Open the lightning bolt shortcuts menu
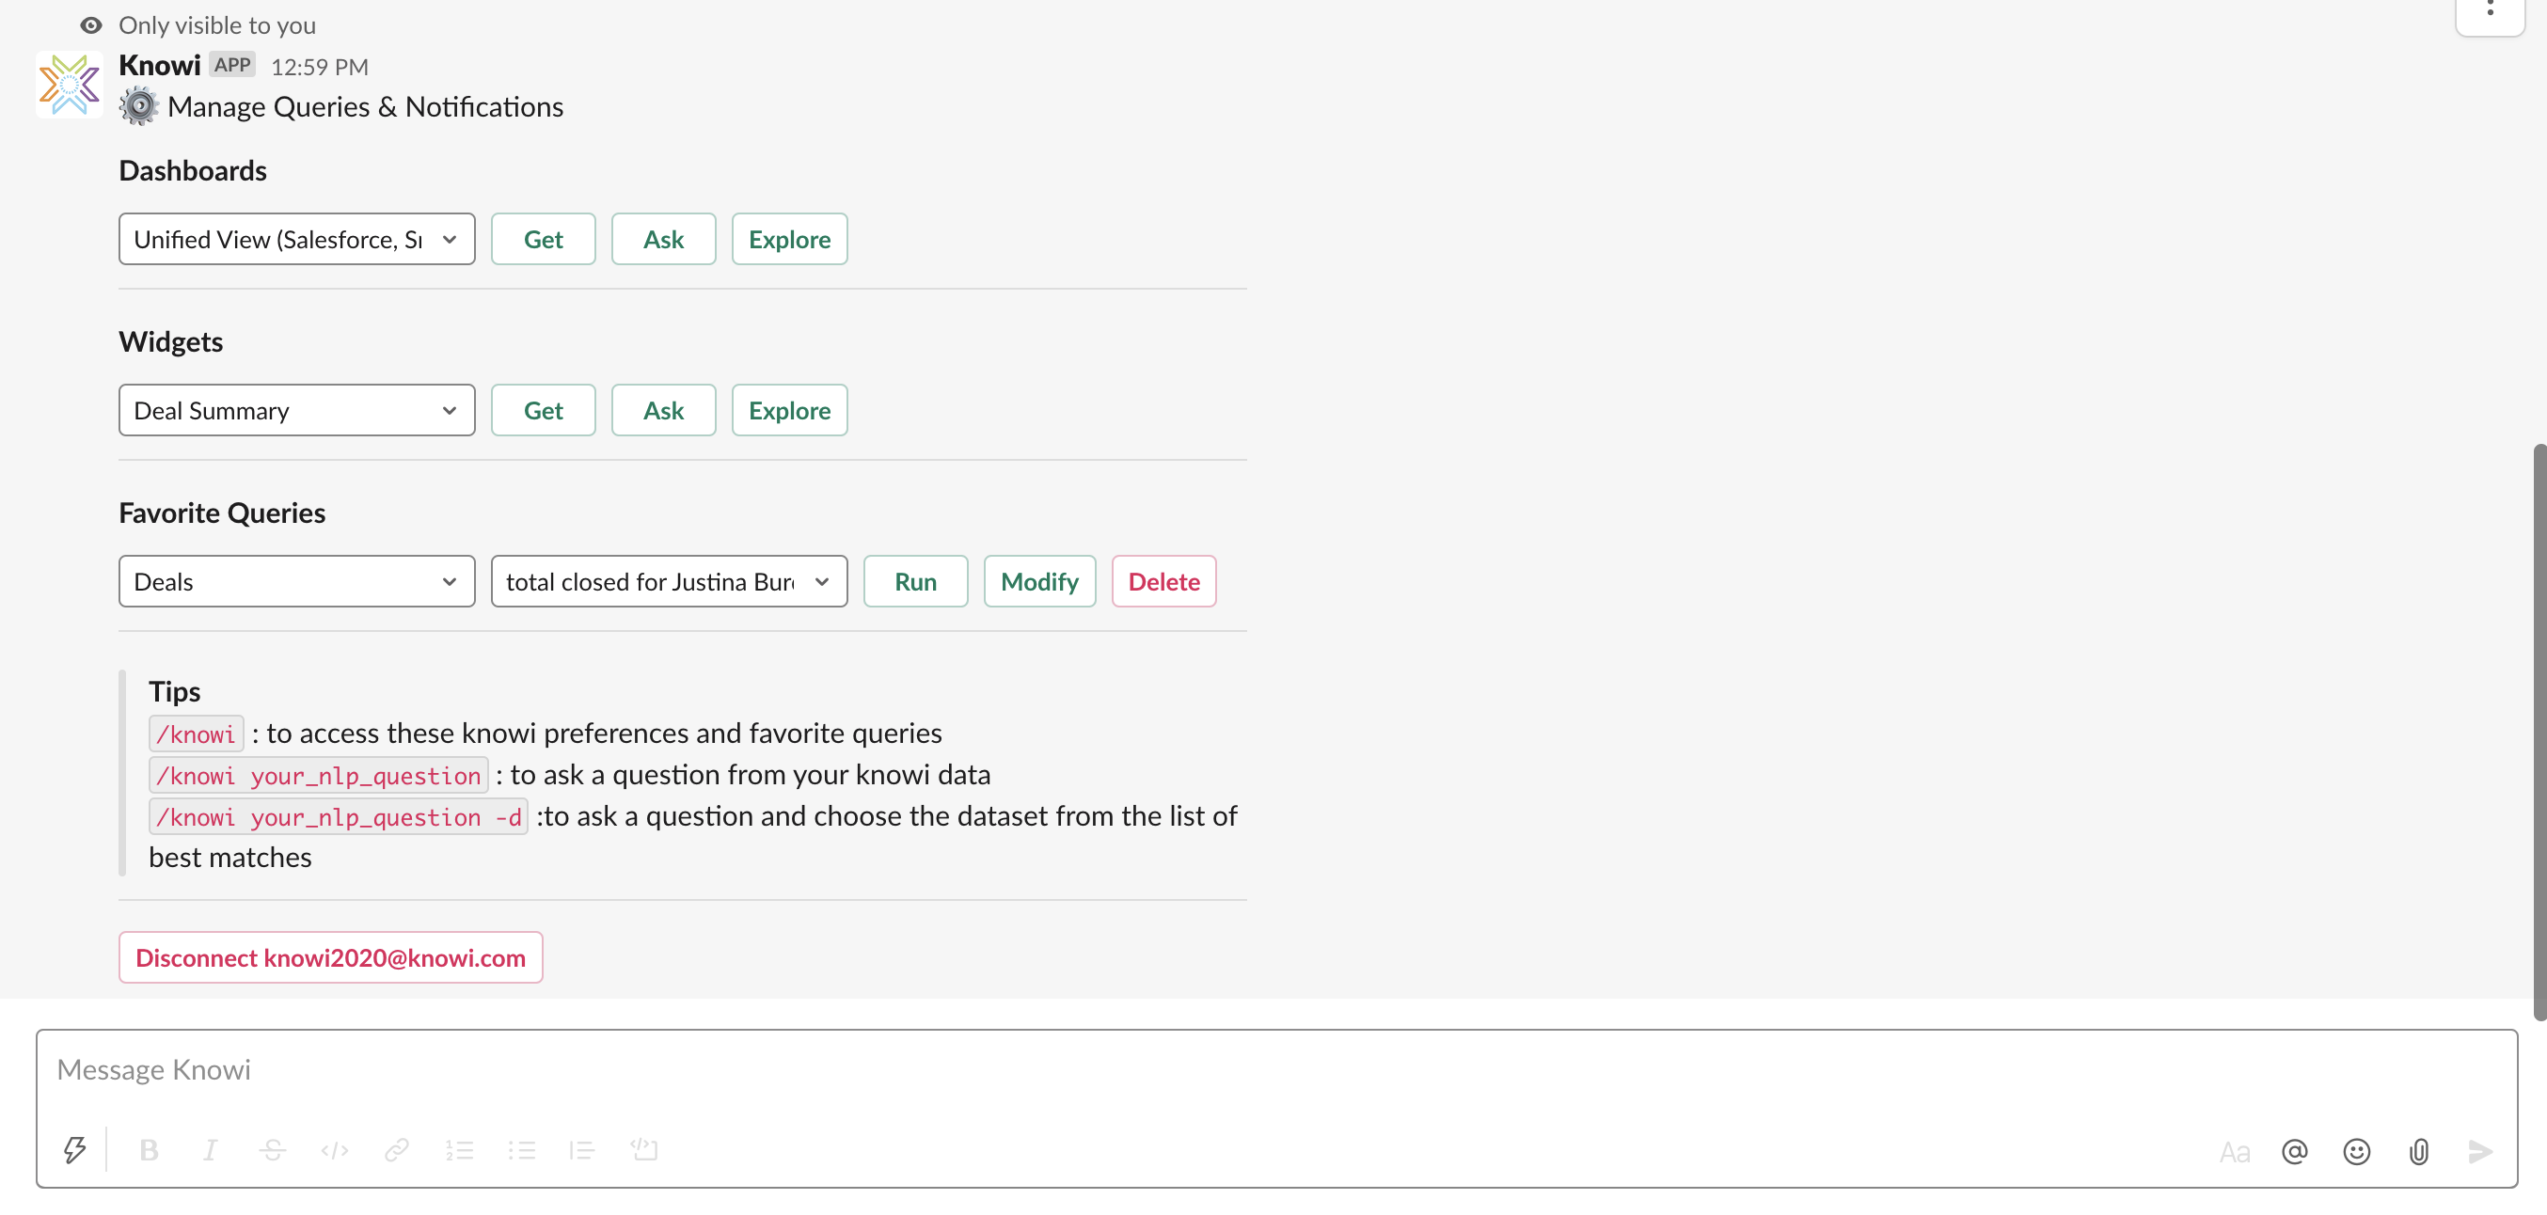This screenshot has height=1215, width=2547. click(x=75, y=1150)
